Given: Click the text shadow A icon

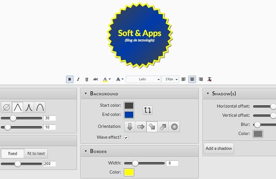Looking at the screenshot, I should coord(118,79).
